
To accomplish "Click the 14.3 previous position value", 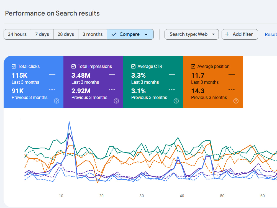I will [x=198, y=91].
